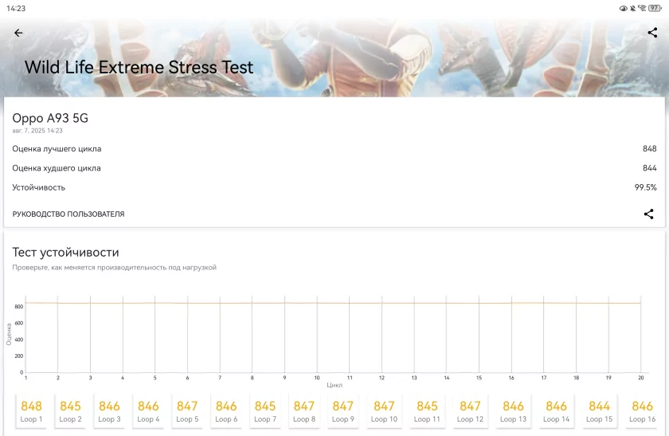The image size is (669, 436).
Task: Tap the Wi-Fi status icon
Action: tap(642, 8)
